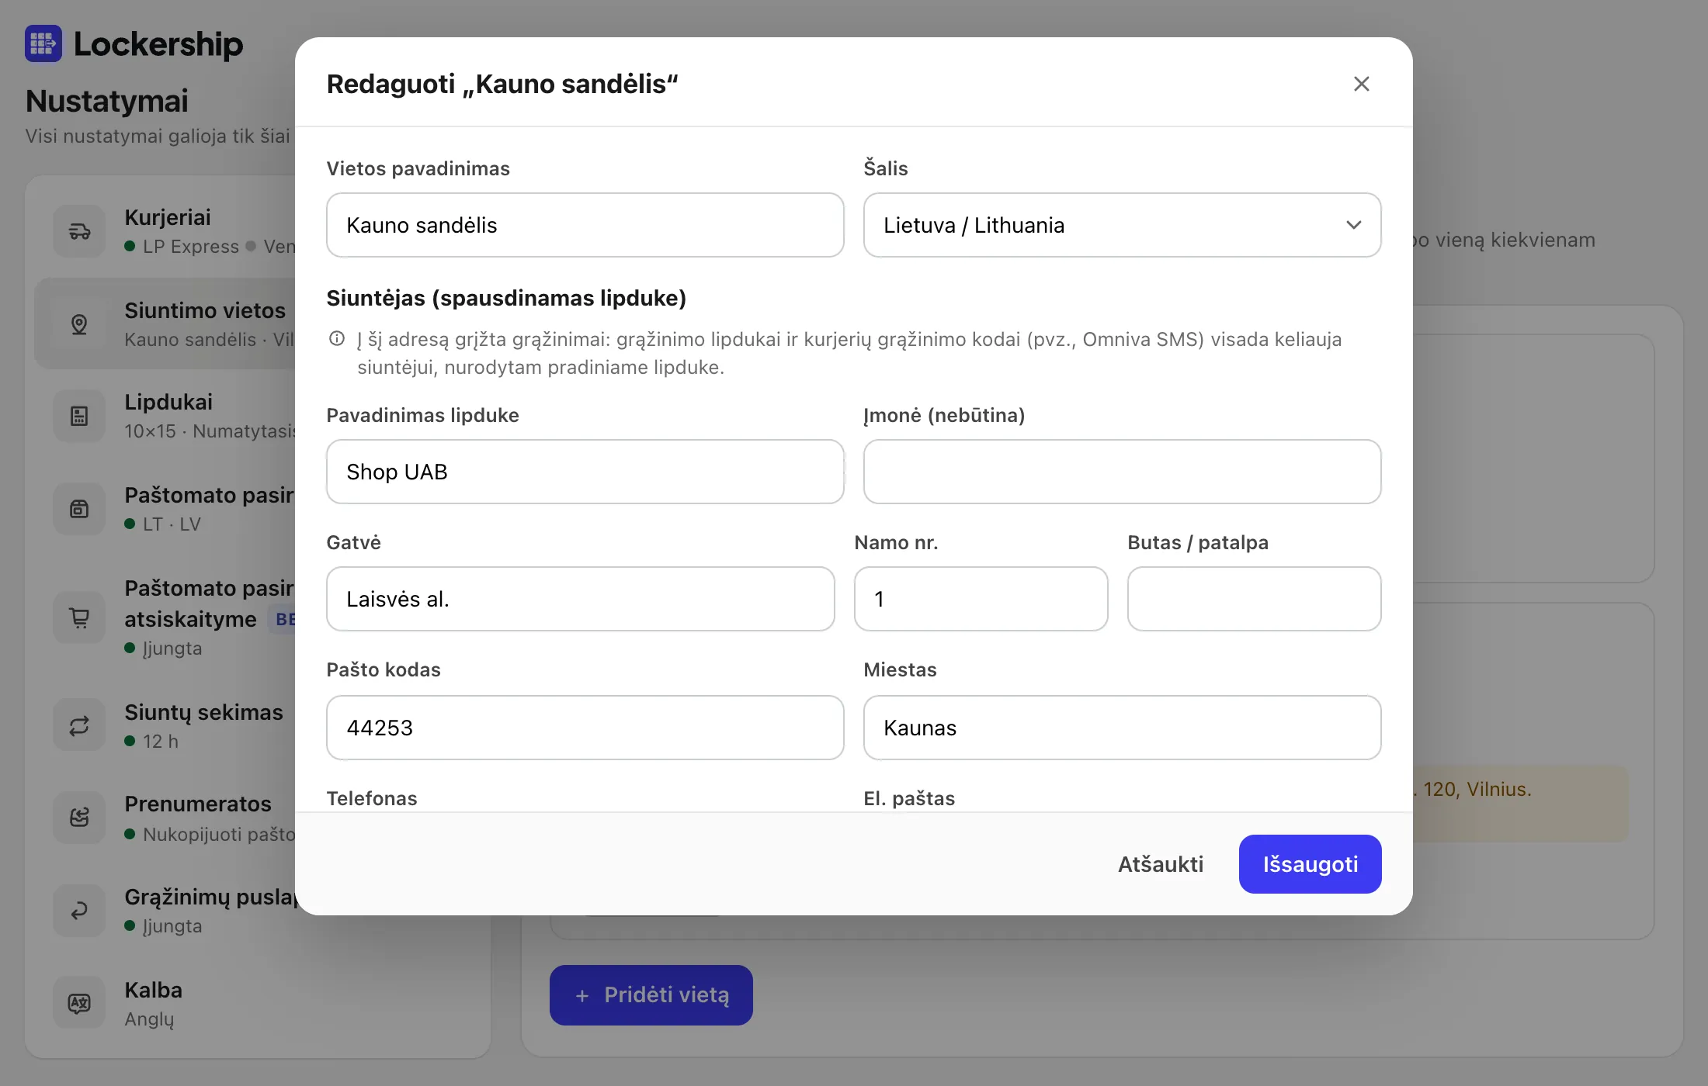Click the Paštomato pasirinkimas locker icon

pyautogui.click(x=79, y=509)
